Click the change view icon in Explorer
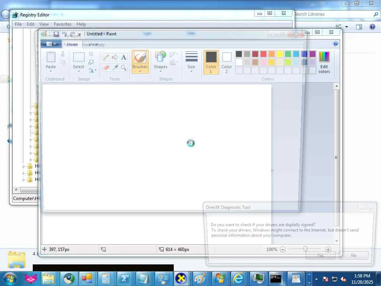The image size is (381, 286). tap(339, 26)
